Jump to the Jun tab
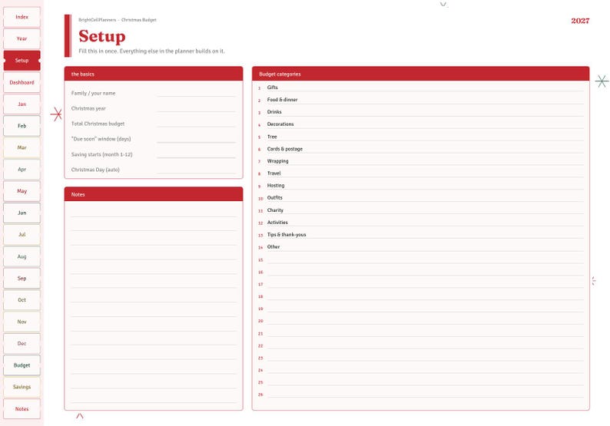This screenshot has height=426, width=610. pos(22,213)
